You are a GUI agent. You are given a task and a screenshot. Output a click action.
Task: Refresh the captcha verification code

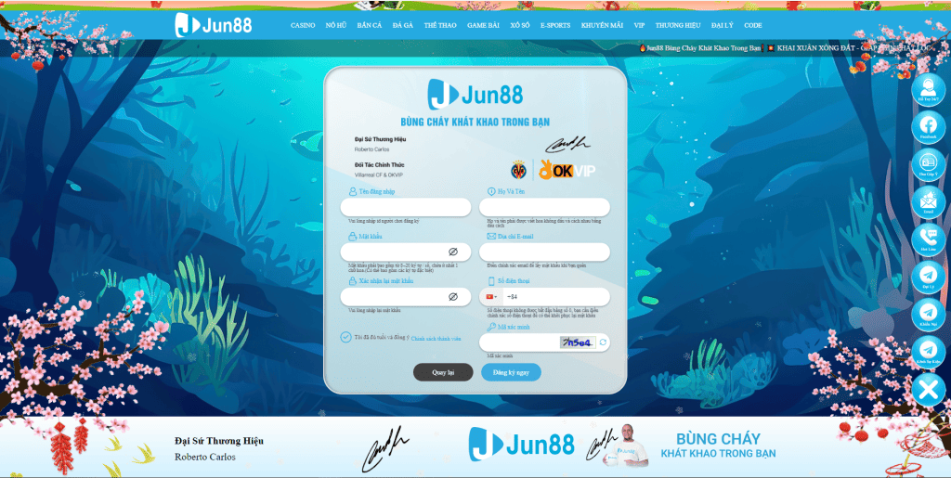[602, 342]
